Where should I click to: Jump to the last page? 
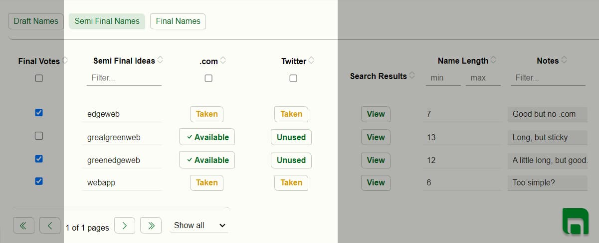151,226
